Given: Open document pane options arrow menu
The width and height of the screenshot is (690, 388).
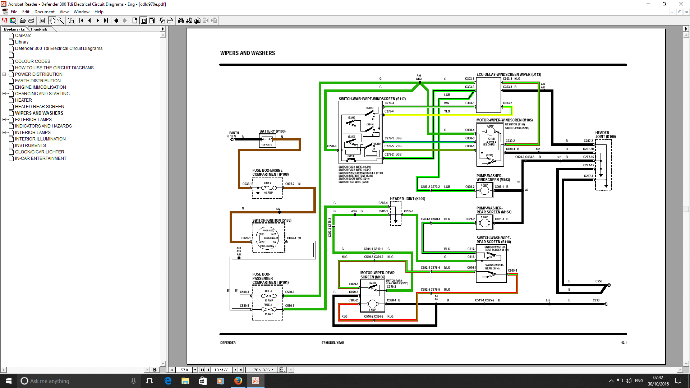Looking at the screenshot, I should (x=686, y=29).
